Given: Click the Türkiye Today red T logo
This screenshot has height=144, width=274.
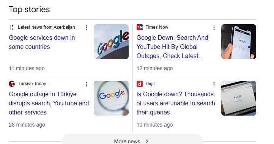Looking at the screenshot, I should (x=12, y=84).
